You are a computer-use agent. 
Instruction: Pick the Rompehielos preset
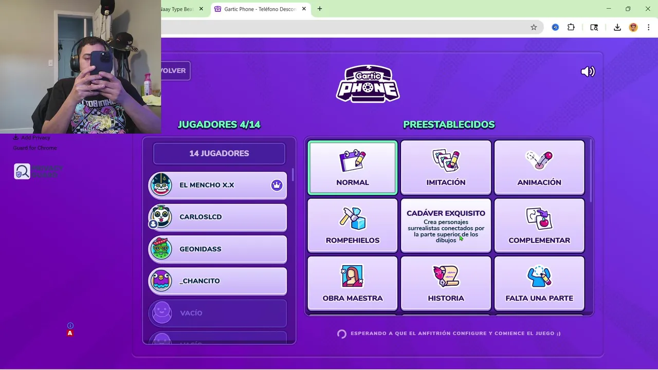click(x=353, y=226)
